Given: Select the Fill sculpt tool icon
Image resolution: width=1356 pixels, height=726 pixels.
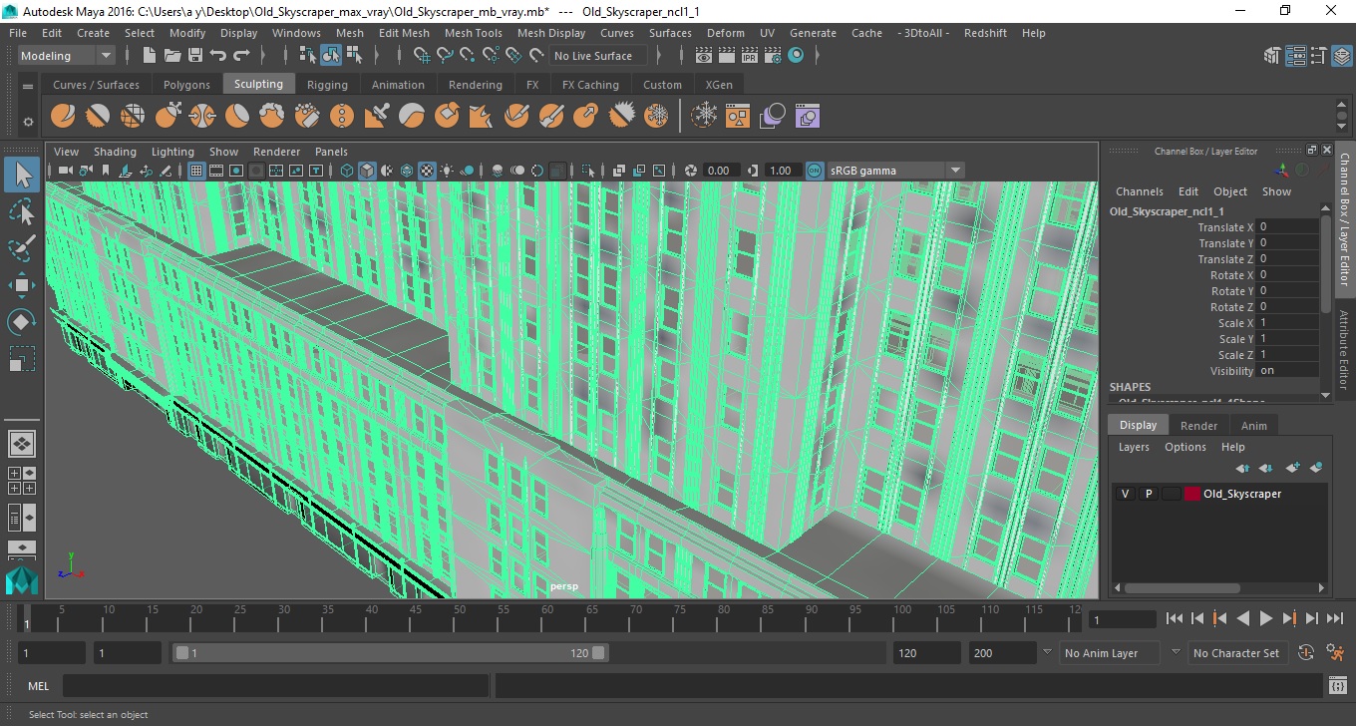Looking at the screenshot, I should coord(482,117).
